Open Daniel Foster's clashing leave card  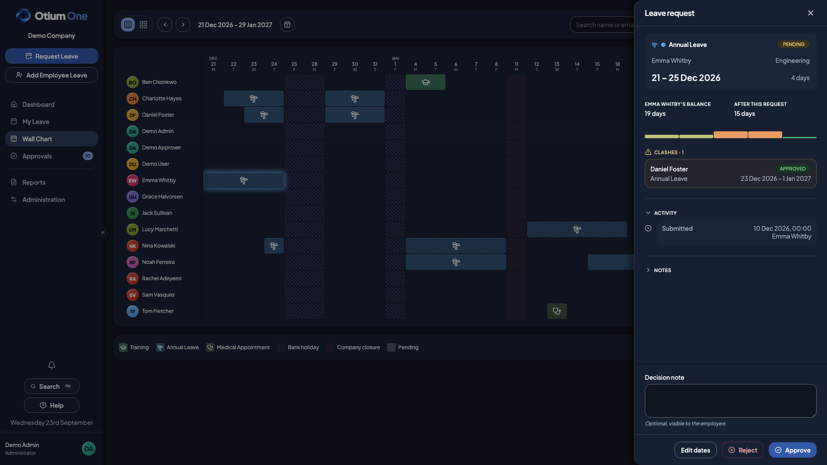[731, 174]
